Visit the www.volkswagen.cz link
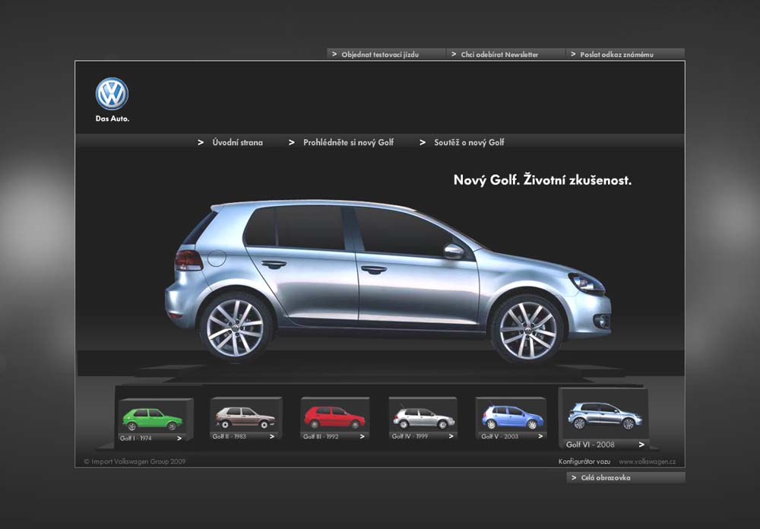This screenshot has width=760, height=529. pyautogui.click(x=647, y=461)
